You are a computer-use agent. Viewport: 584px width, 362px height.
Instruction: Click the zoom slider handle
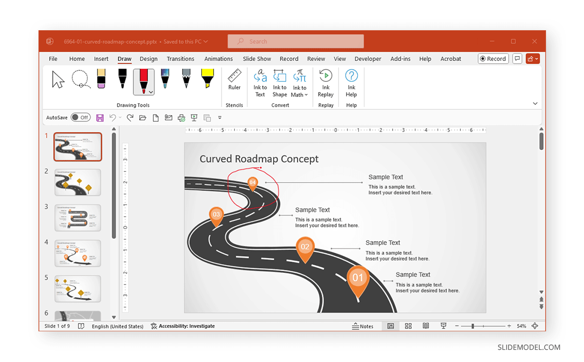click(x=473, y=326)
